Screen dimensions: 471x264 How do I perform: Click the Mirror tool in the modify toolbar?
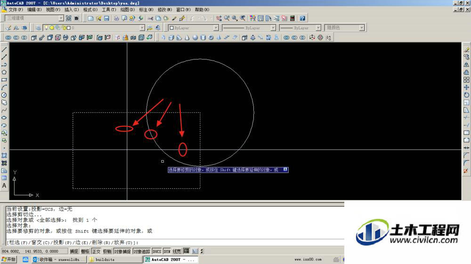466,64
